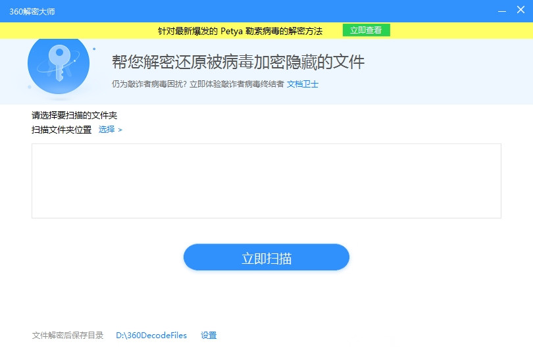Image resolution: width=533 pixels, height=352 pixels.
Task: Click the Petya ransomware banner text
Action: click(240, 31)
